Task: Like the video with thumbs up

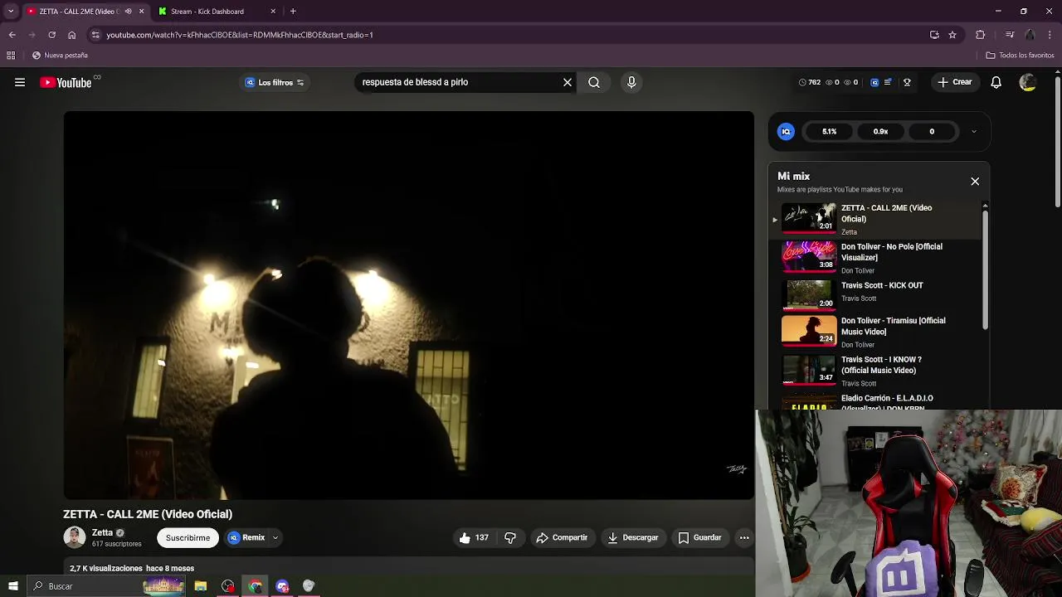Action: [x=474, y=537]
